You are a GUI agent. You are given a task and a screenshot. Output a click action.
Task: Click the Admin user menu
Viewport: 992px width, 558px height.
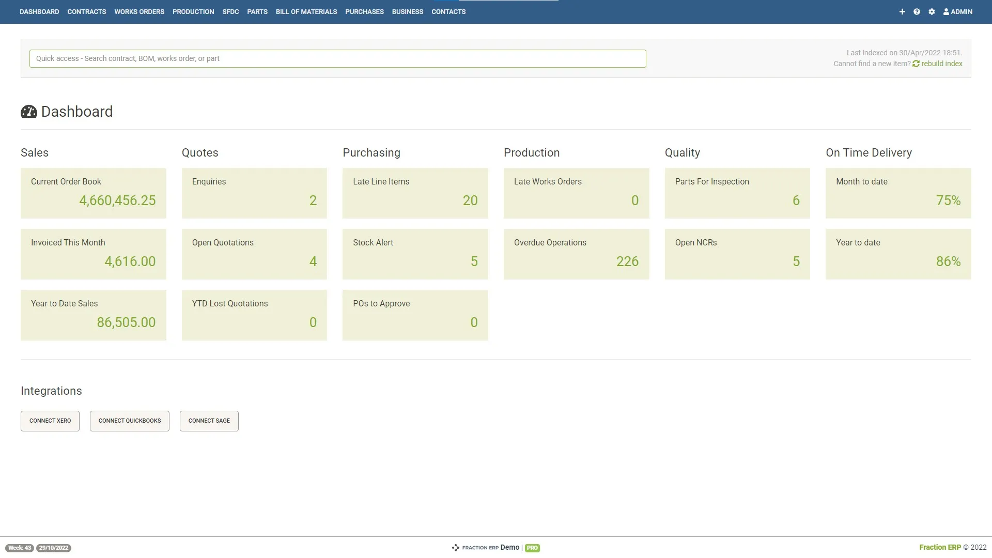click(958, 11)
